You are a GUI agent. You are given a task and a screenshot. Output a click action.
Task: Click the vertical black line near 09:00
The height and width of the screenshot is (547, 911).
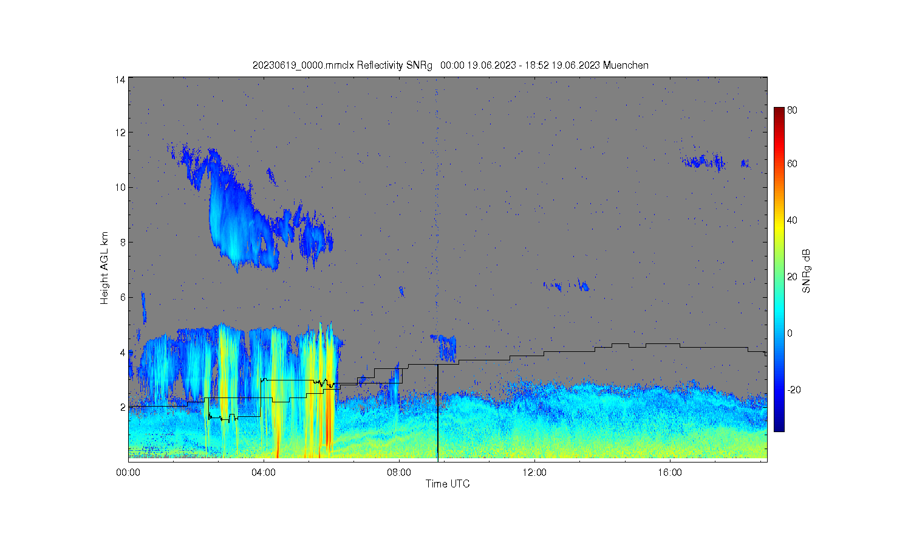click(x=438, y=412)
